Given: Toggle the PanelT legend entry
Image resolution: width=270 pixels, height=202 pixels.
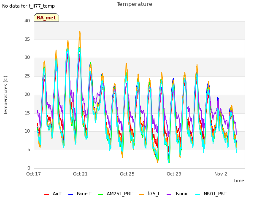Looking at the screenshot, I should point(80,194).
